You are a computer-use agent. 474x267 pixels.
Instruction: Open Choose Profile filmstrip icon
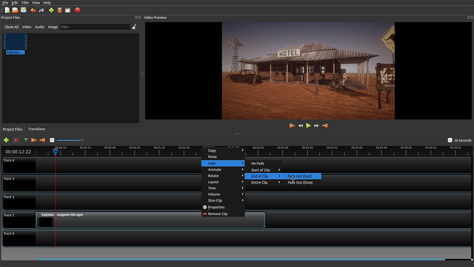click(60, 10)
